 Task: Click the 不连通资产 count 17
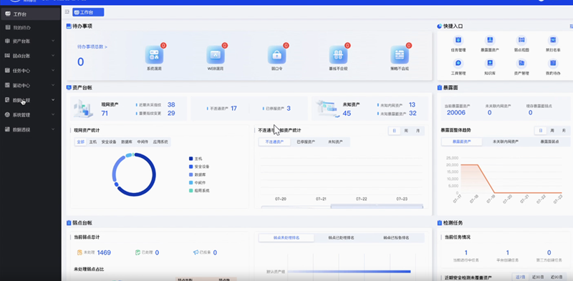233,109
